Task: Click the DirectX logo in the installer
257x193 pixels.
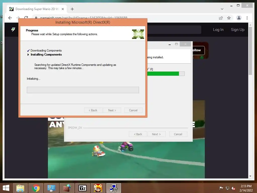Action: (x=138, y=34)
